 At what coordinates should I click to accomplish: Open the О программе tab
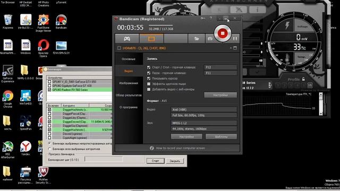(129, 107)
